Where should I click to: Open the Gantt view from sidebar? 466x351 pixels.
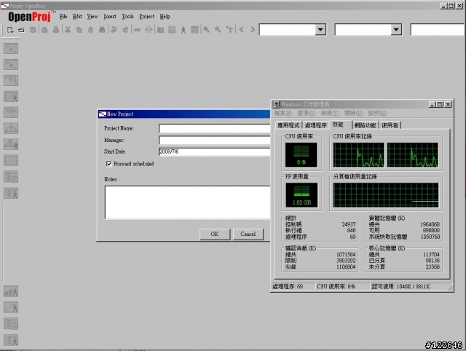(11, 48)
